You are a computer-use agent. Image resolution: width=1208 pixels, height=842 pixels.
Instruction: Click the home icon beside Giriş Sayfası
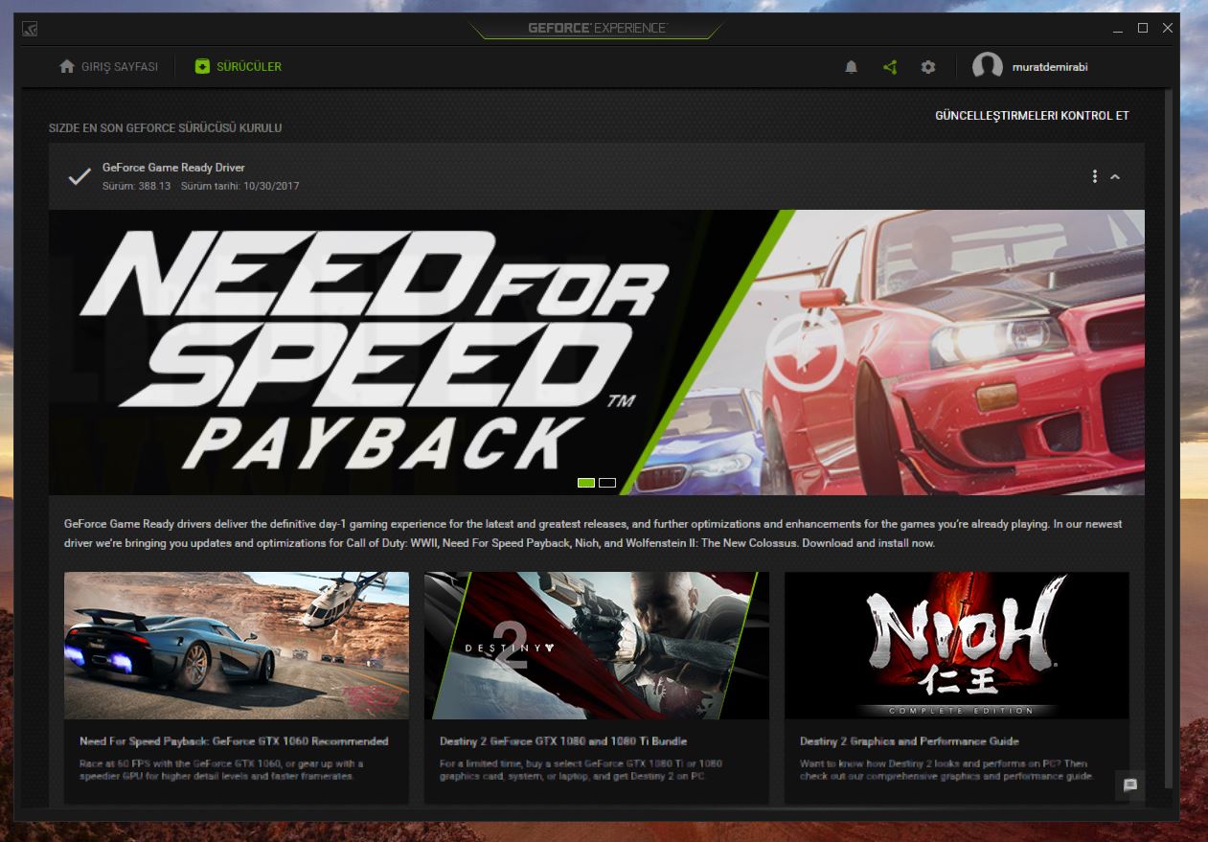67,67
